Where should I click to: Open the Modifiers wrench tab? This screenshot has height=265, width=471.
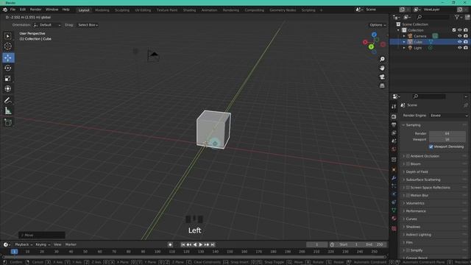point(394,178)
